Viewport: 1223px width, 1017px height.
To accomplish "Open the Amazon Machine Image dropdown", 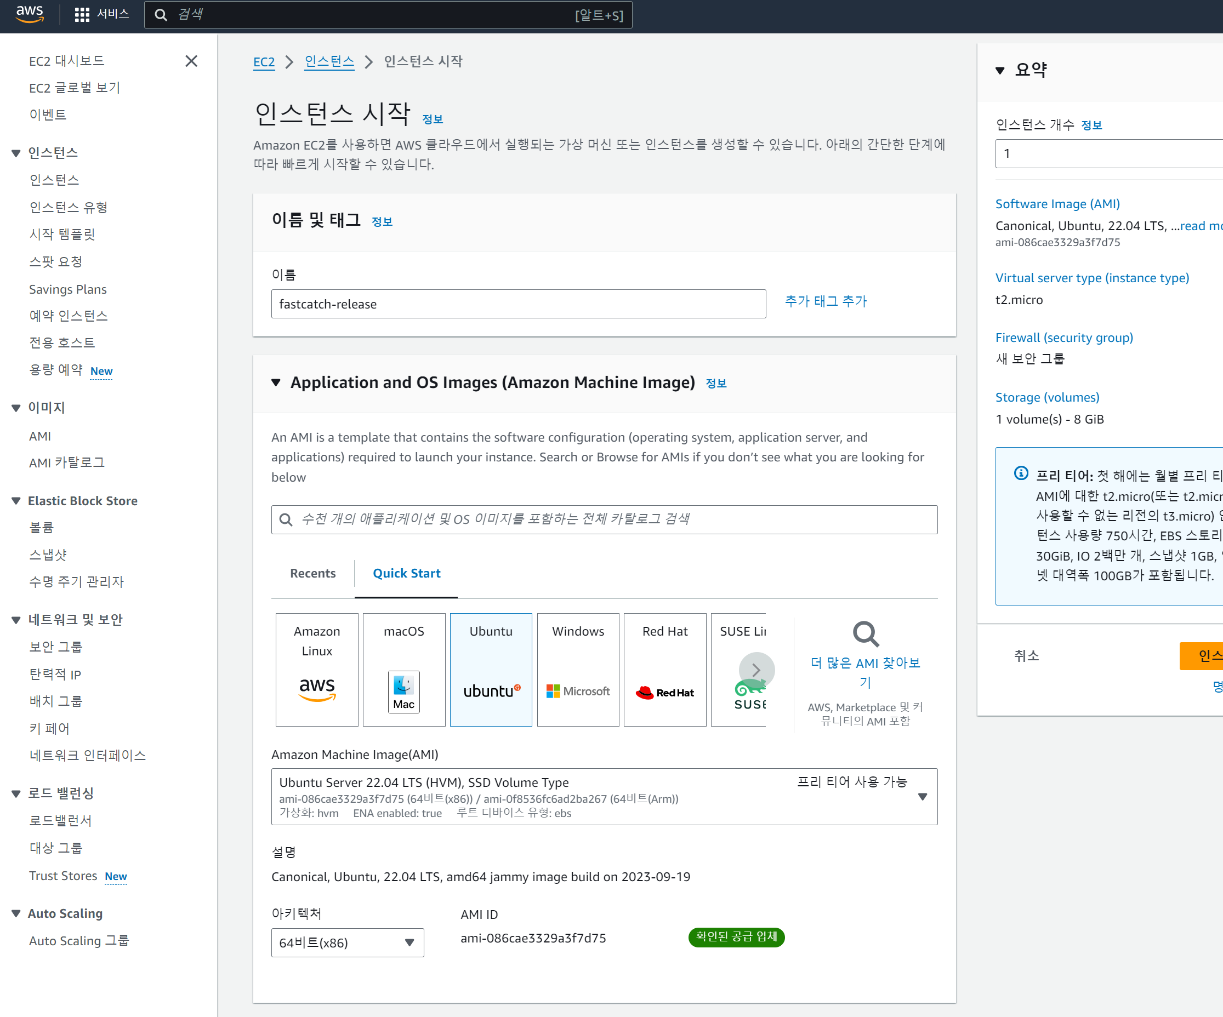I will [922, 796].
